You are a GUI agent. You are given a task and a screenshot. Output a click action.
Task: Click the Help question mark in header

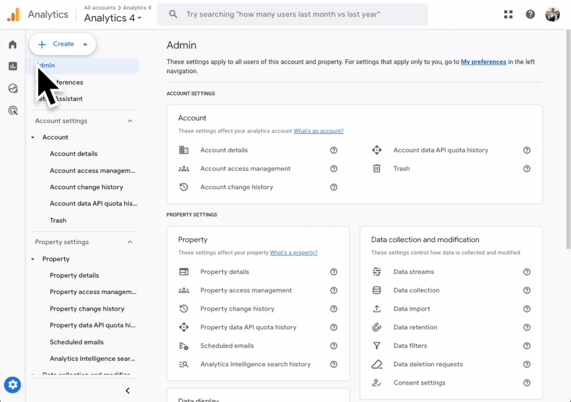click(530, 14)
